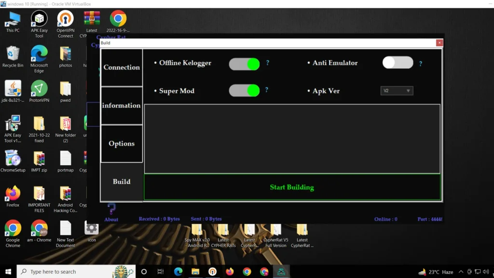This screenshot has height=278, width=494.
Task: Select the APK Easy Tool desktop shortcut
Action: pos(39,24)
